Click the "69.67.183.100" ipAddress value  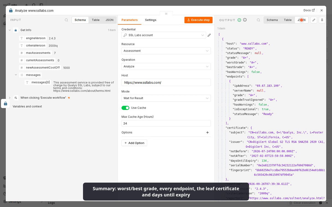tap(268, 86)
